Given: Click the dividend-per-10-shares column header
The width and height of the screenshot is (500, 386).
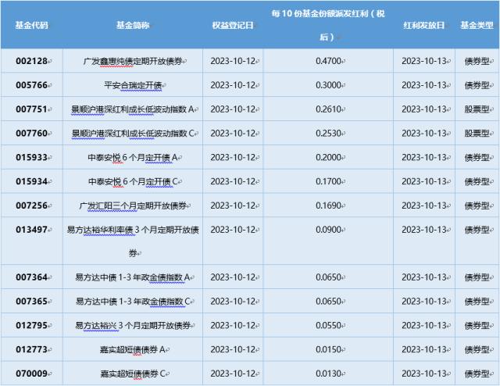Looking at the screenshot, I should pos(328,25).
